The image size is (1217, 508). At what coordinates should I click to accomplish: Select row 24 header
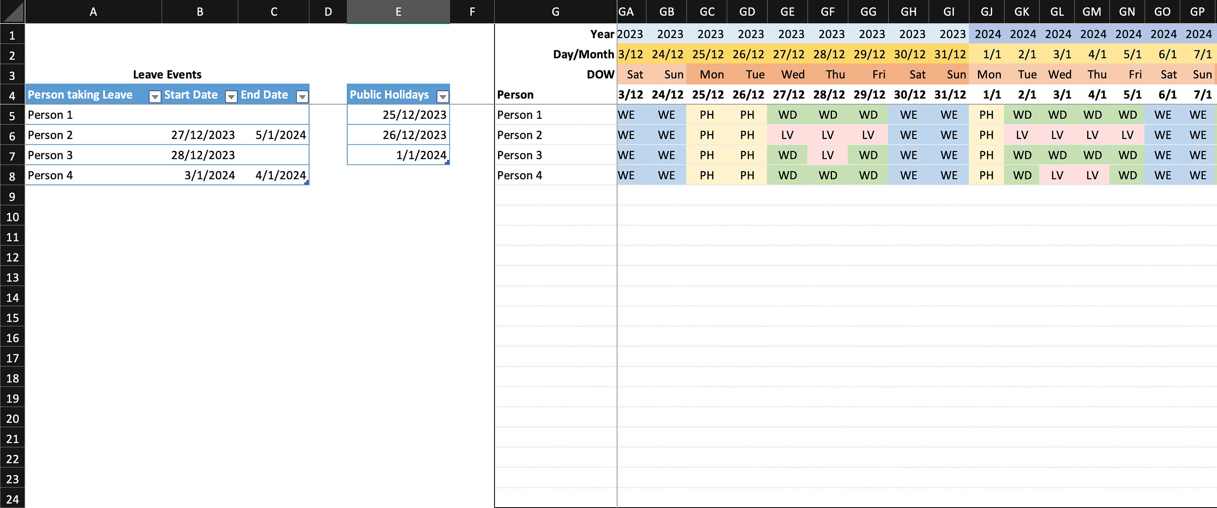13,499
